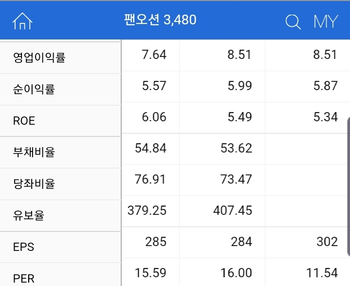Tap the 379.25 유보율 value

point(147,210)
